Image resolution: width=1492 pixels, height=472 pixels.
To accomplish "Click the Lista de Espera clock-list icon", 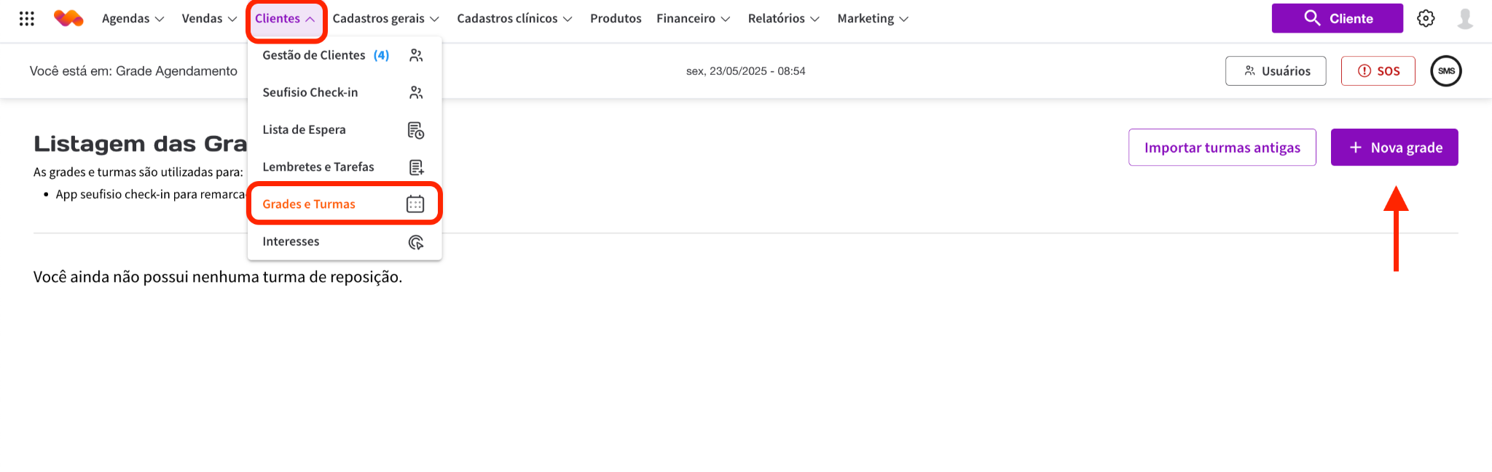I will 415,130.
